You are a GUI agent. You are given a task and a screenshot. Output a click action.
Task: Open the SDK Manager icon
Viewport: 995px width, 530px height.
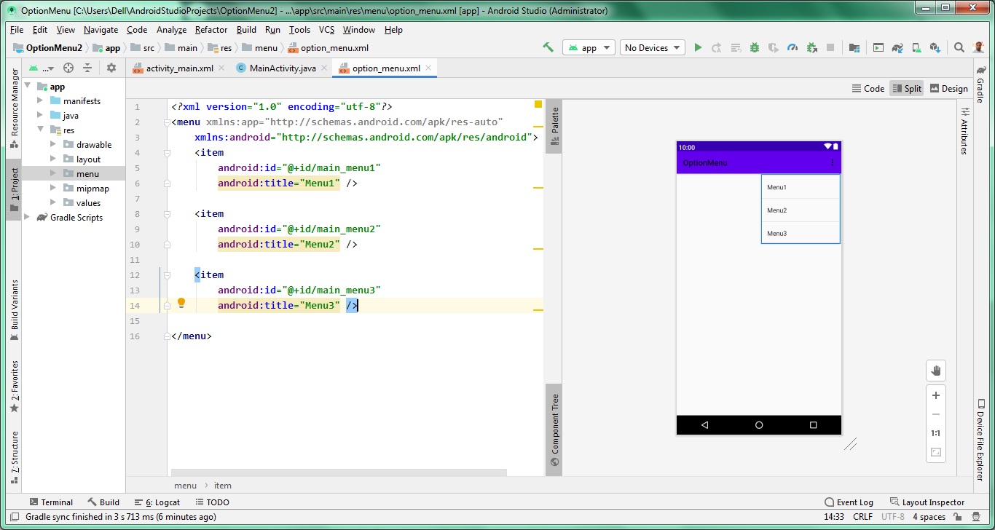pyautogui.click(x=936, y=47)
